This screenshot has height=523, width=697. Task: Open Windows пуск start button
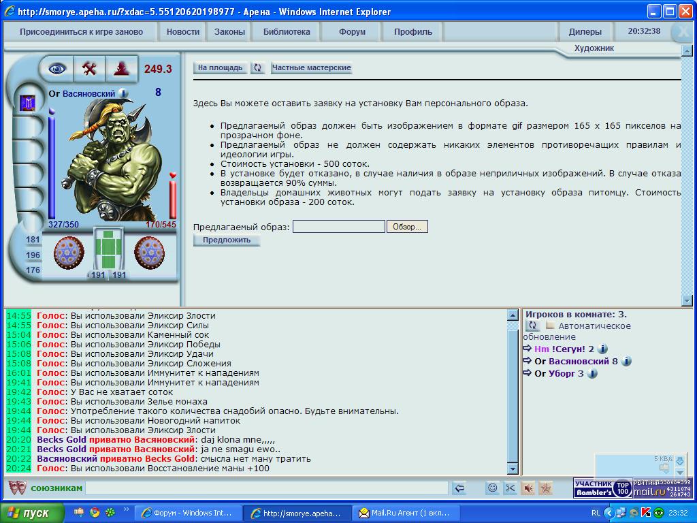[x=32, y=513]
